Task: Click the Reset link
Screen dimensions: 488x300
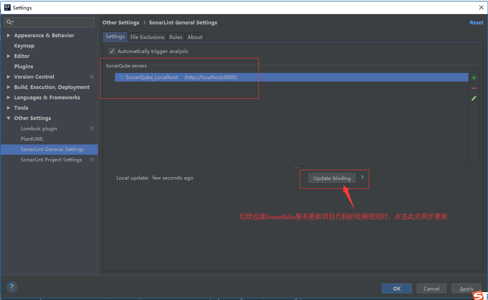Action: coord(476,23)
